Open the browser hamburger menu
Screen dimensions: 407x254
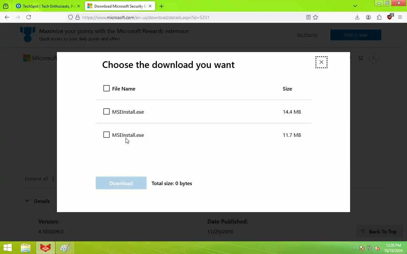(x=400, y=17)
